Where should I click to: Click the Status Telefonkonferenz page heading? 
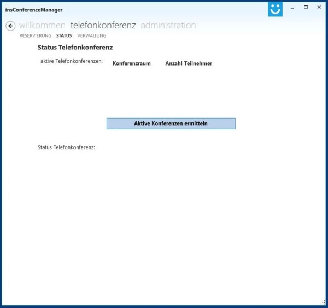point(75,48)
